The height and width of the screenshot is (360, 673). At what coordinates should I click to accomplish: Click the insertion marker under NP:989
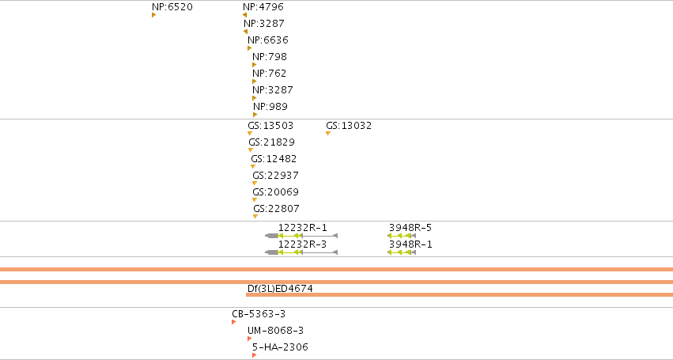(x=255, y=115)
